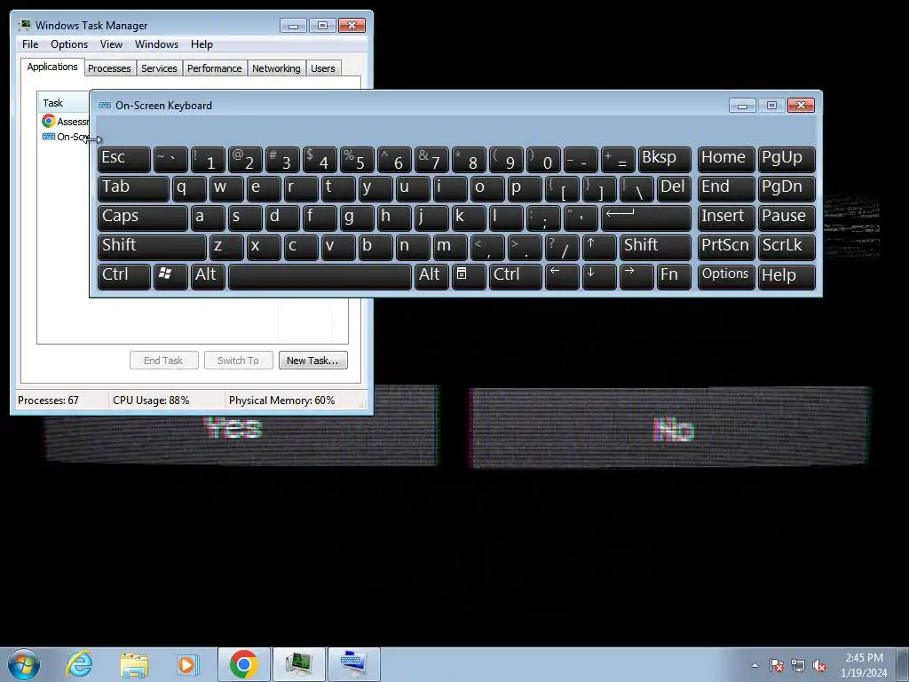
Task: Switch to the Networking tab
Action: tap(276, 68)
